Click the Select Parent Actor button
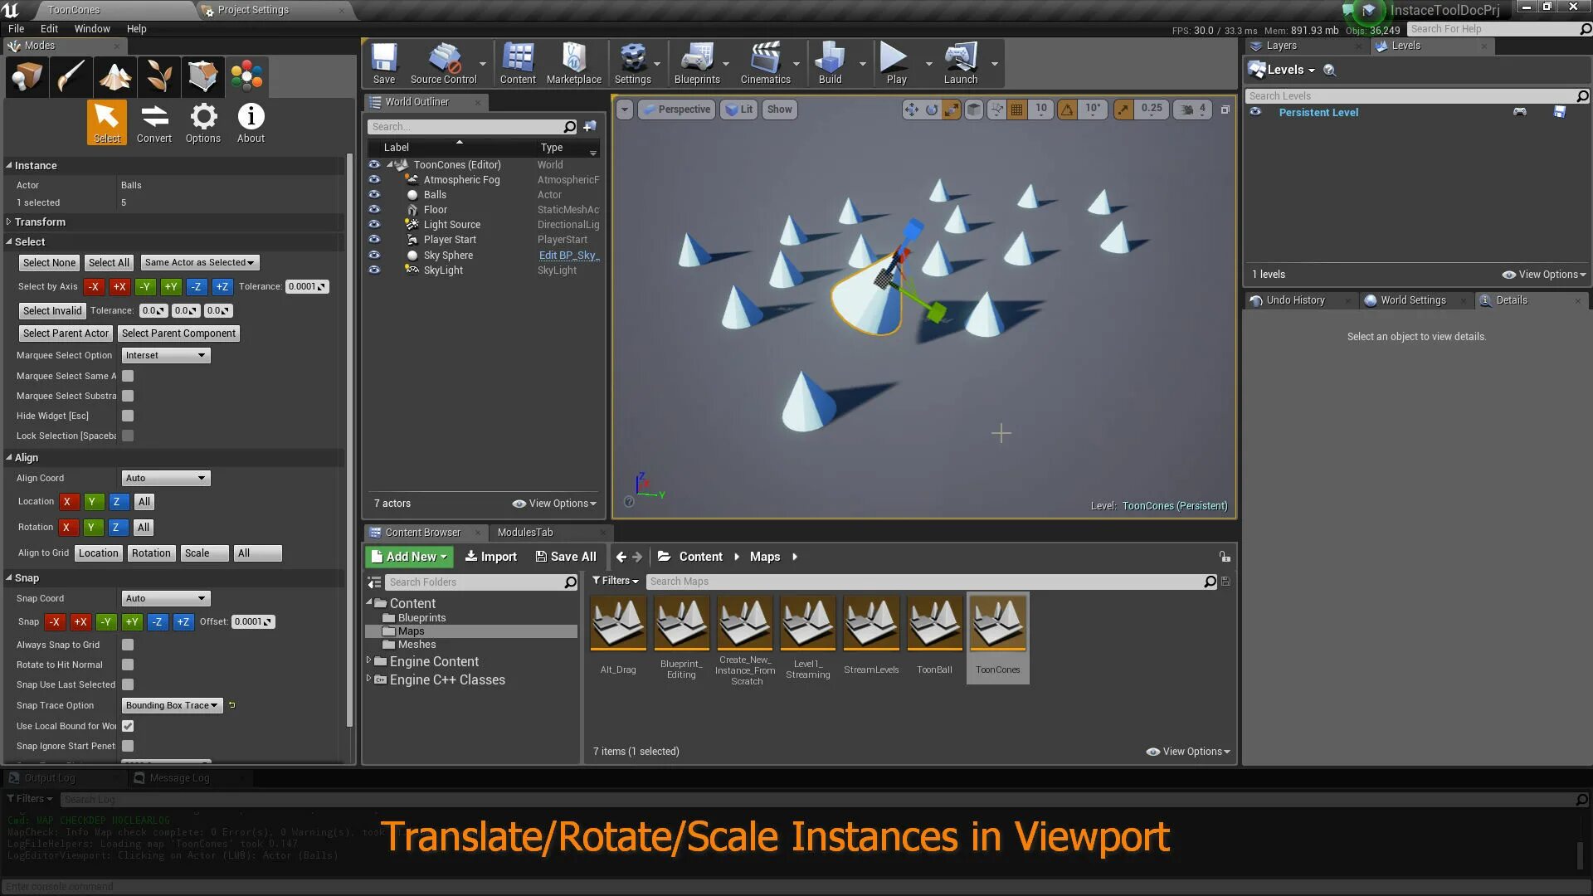This screenshot has height=896, width=1593. (x=66, y=334)
